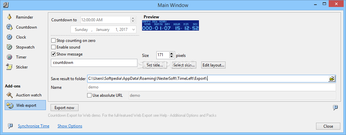Decrease Size value with down spinner
The height and width of the screenshot is (135, 346).
(171, 57)
